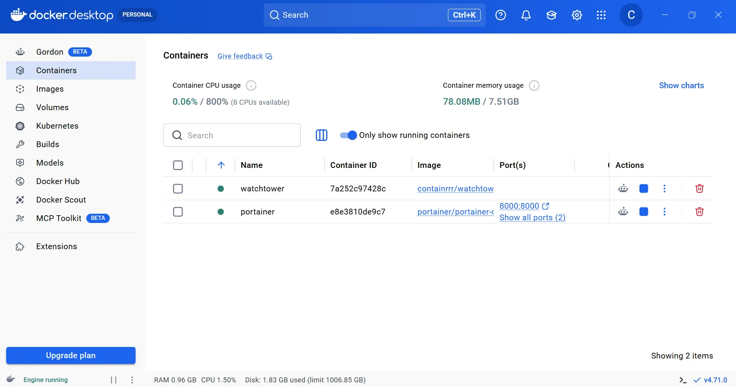Image resolution: width=736 pixels, height=387 pixels.
Task: Open Gordon AI assistant in sidebar
Action: (x=71, y=52)
